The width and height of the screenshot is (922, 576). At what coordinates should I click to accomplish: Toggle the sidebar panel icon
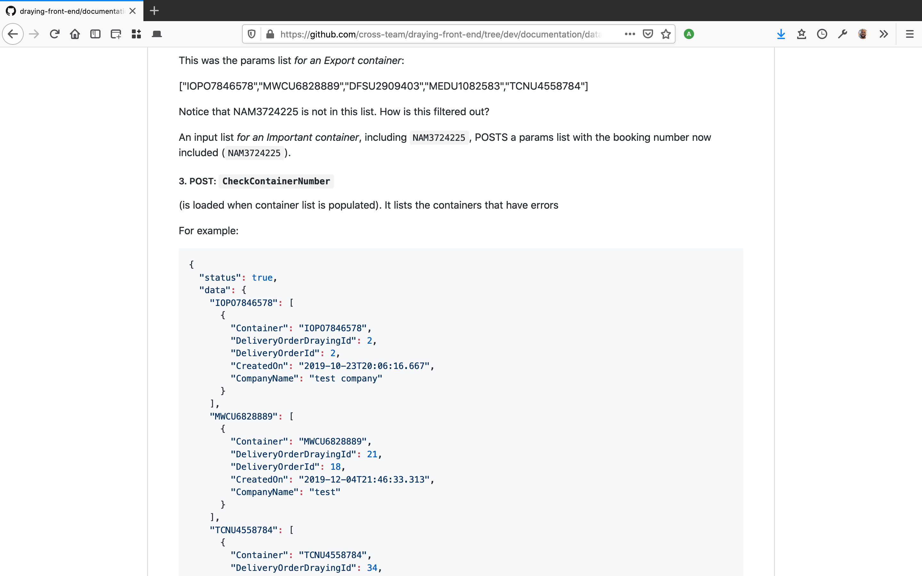95,34
